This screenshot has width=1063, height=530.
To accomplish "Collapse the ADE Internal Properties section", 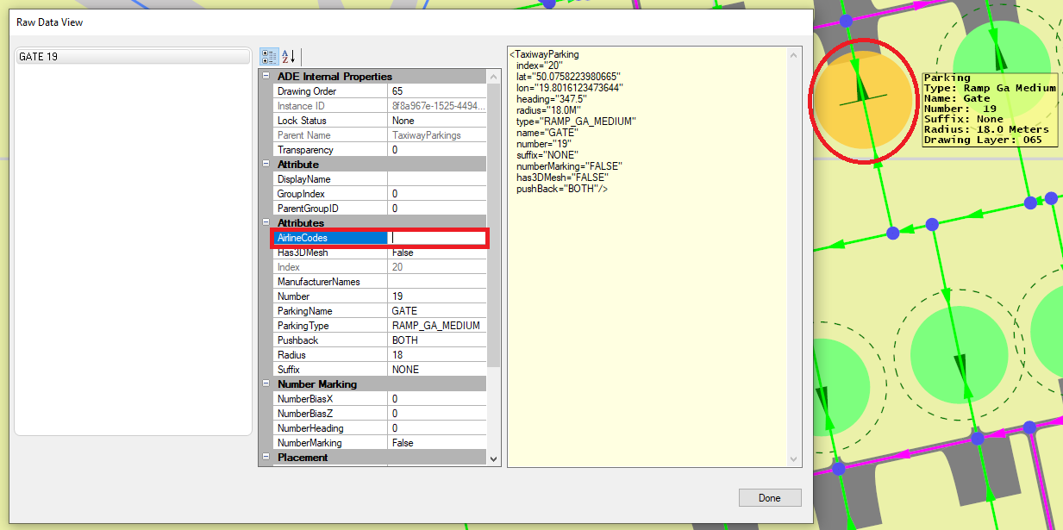I will coord(266,76).
